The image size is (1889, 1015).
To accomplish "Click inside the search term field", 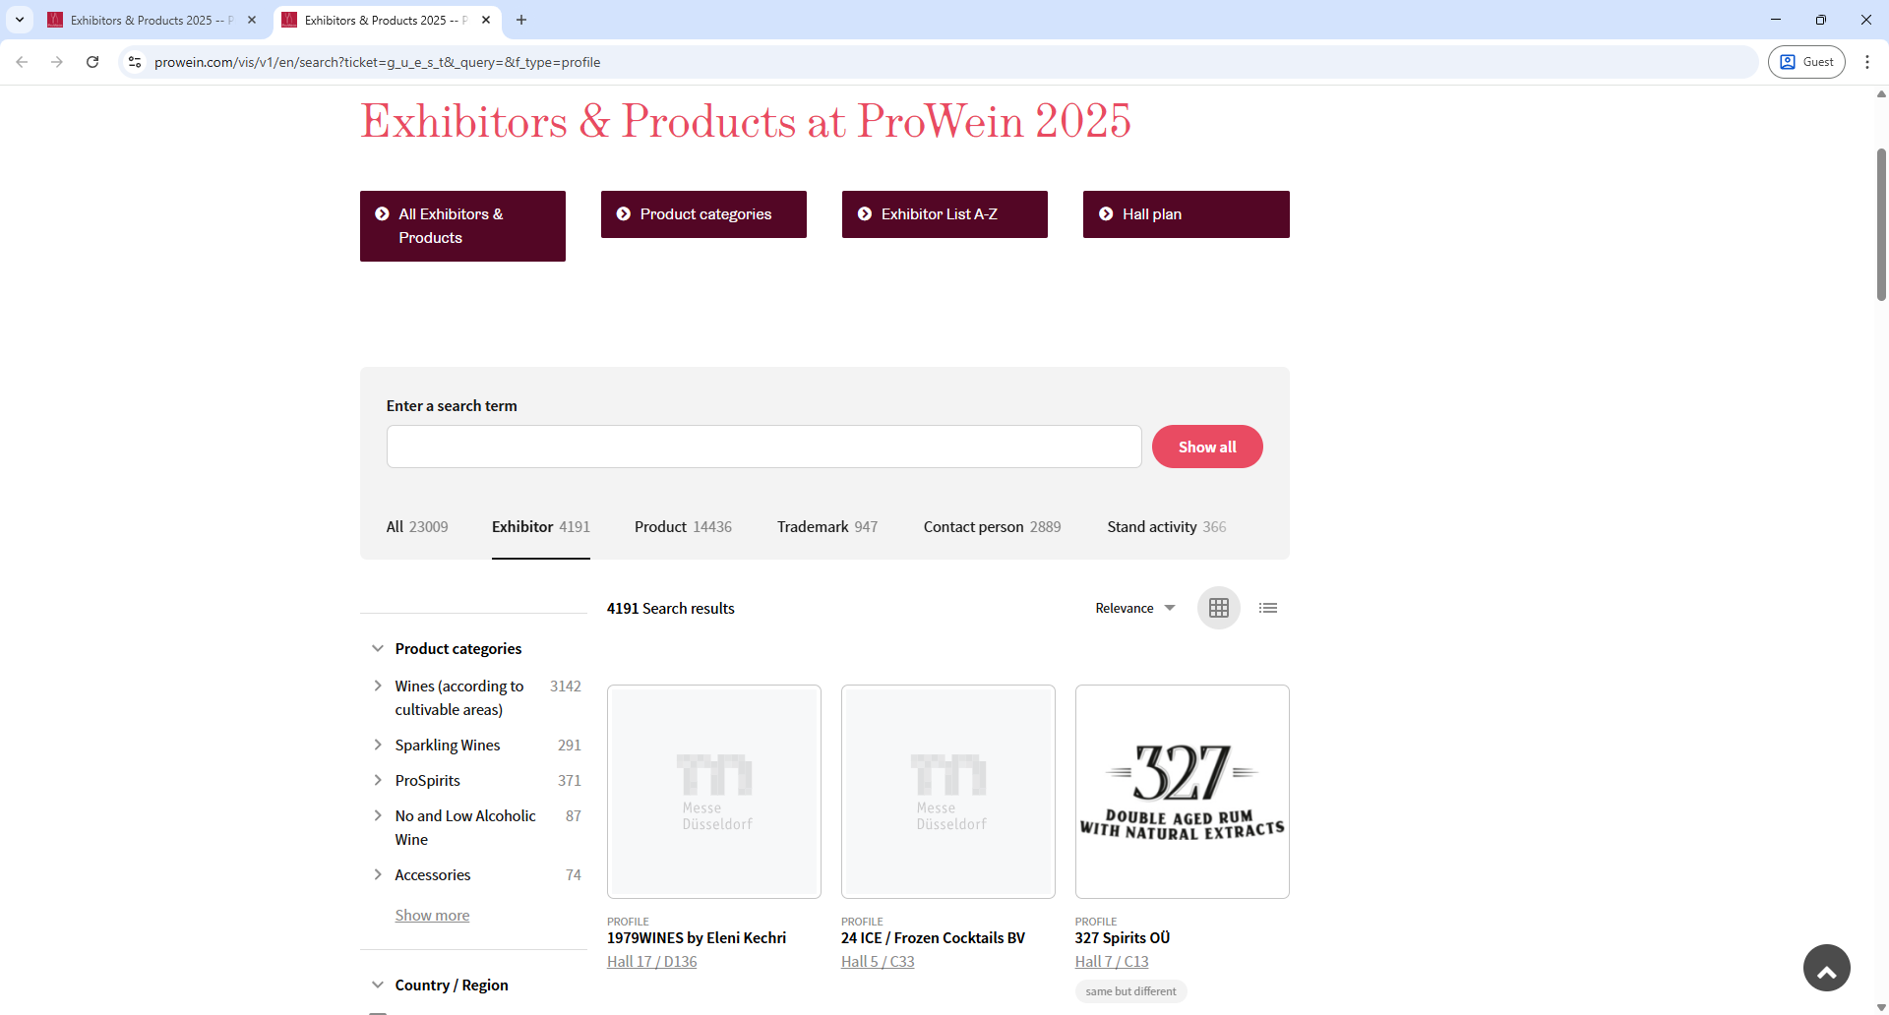I will (763, 446).
